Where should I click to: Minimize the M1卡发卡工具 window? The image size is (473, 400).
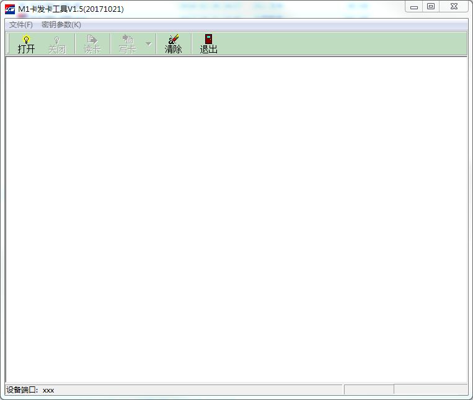click(413, 7)
